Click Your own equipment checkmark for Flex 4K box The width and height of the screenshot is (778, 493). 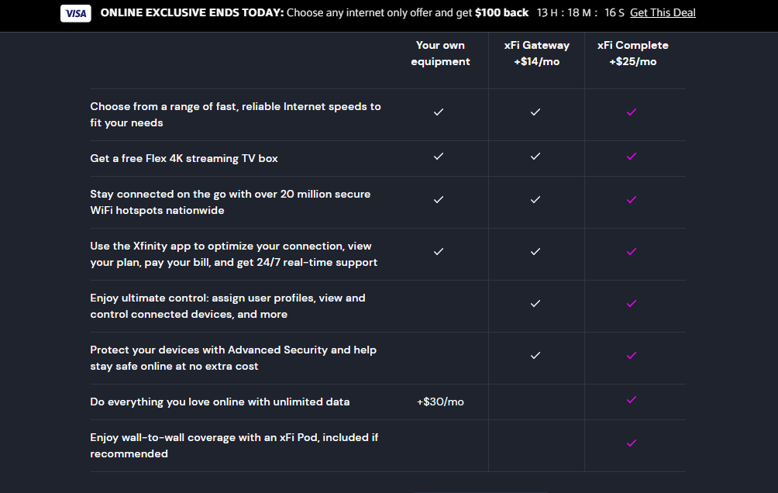click(439, 157)
